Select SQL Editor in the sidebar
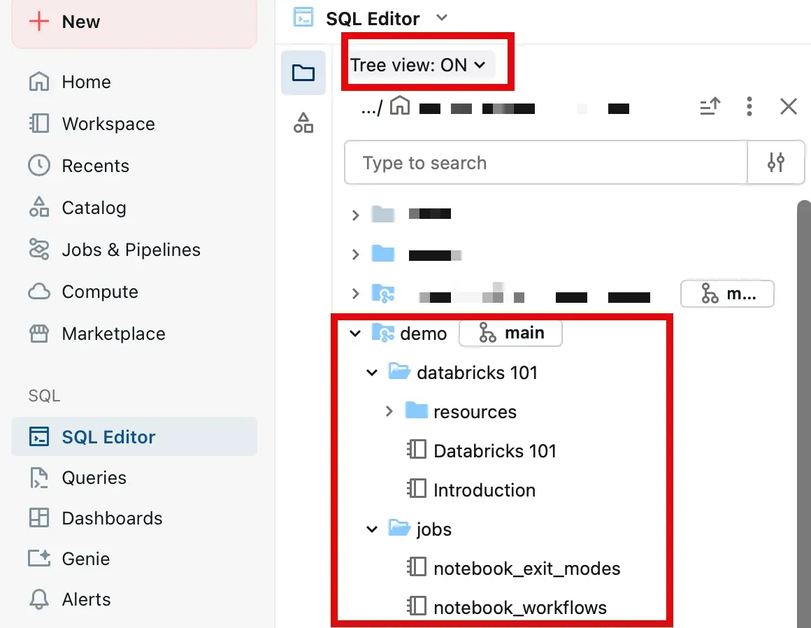 (x=134, y=436)
